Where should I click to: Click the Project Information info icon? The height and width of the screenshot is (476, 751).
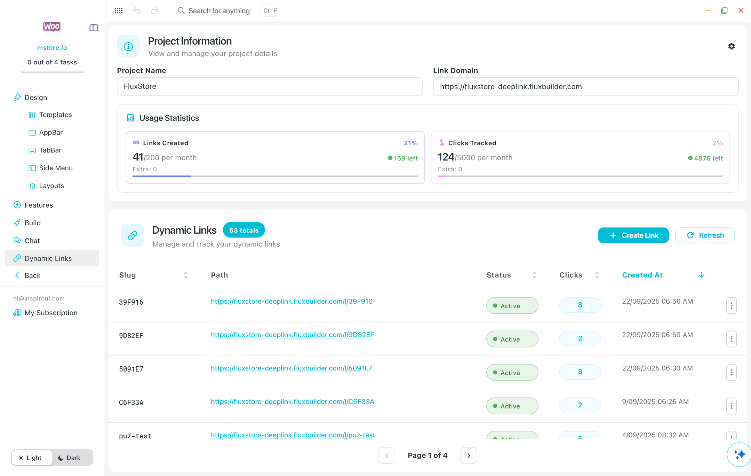(128, 46)
